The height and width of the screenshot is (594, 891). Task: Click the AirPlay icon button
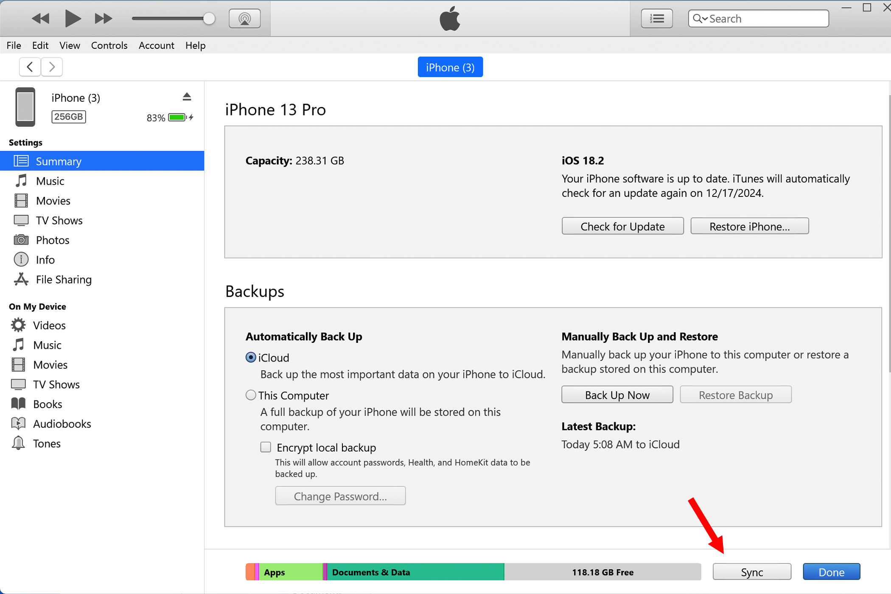pos(244,19)
